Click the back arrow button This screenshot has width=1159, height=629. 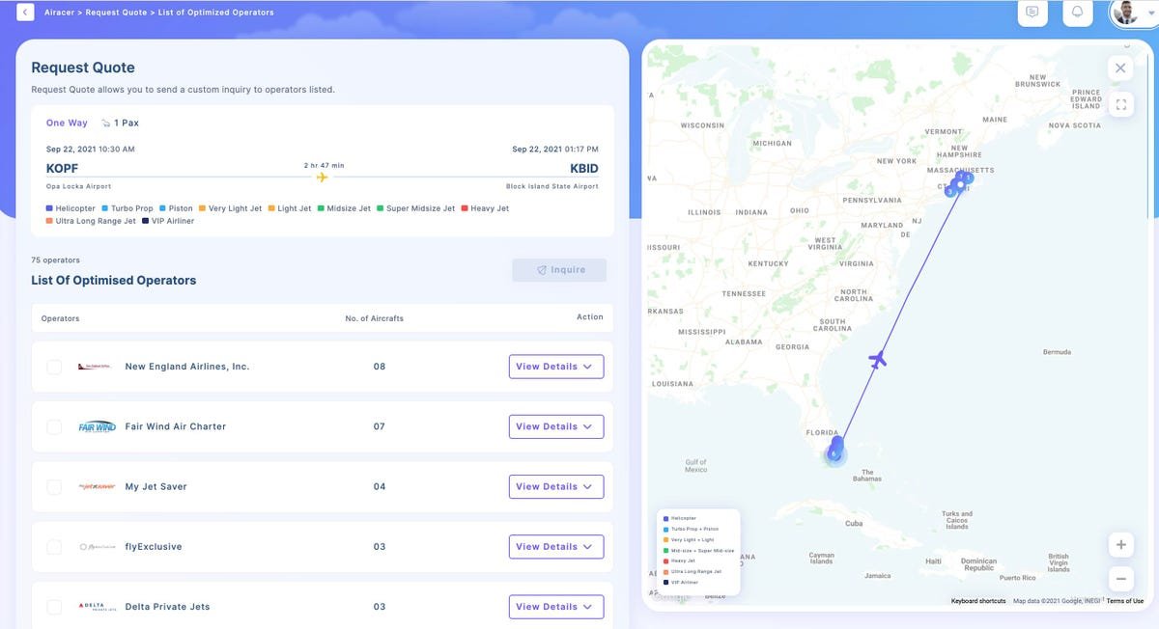25,13
